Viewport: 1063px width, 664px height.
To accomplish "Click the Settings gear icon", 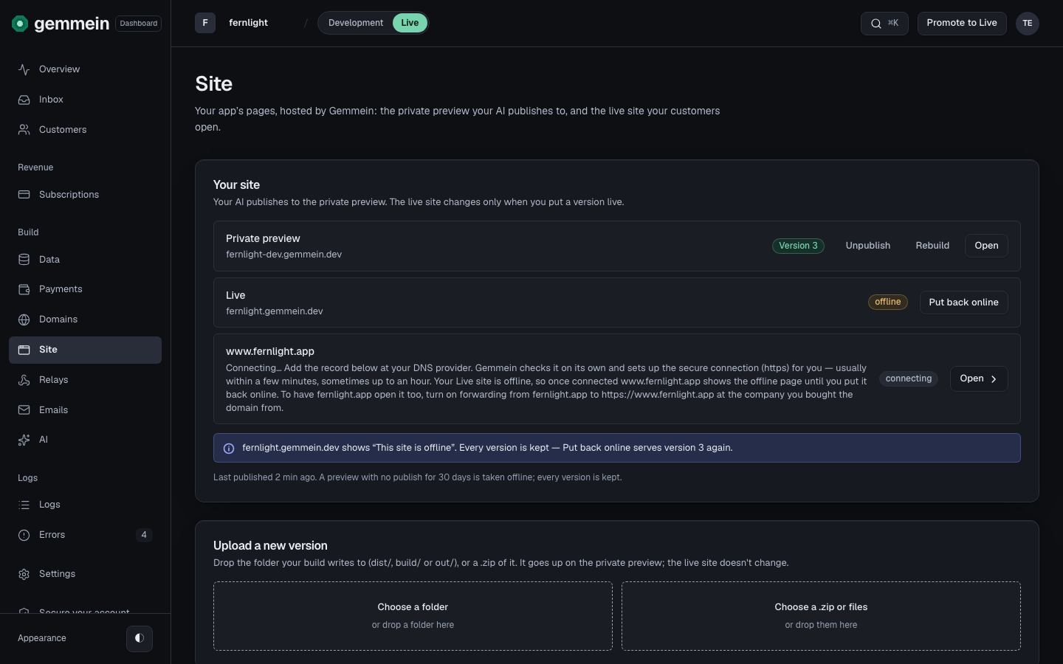I will [x=24, y=574].
